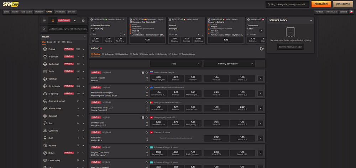Click the next-market arrow on the Neapol Bologna card
356x168 pixels.
(203, 35)
